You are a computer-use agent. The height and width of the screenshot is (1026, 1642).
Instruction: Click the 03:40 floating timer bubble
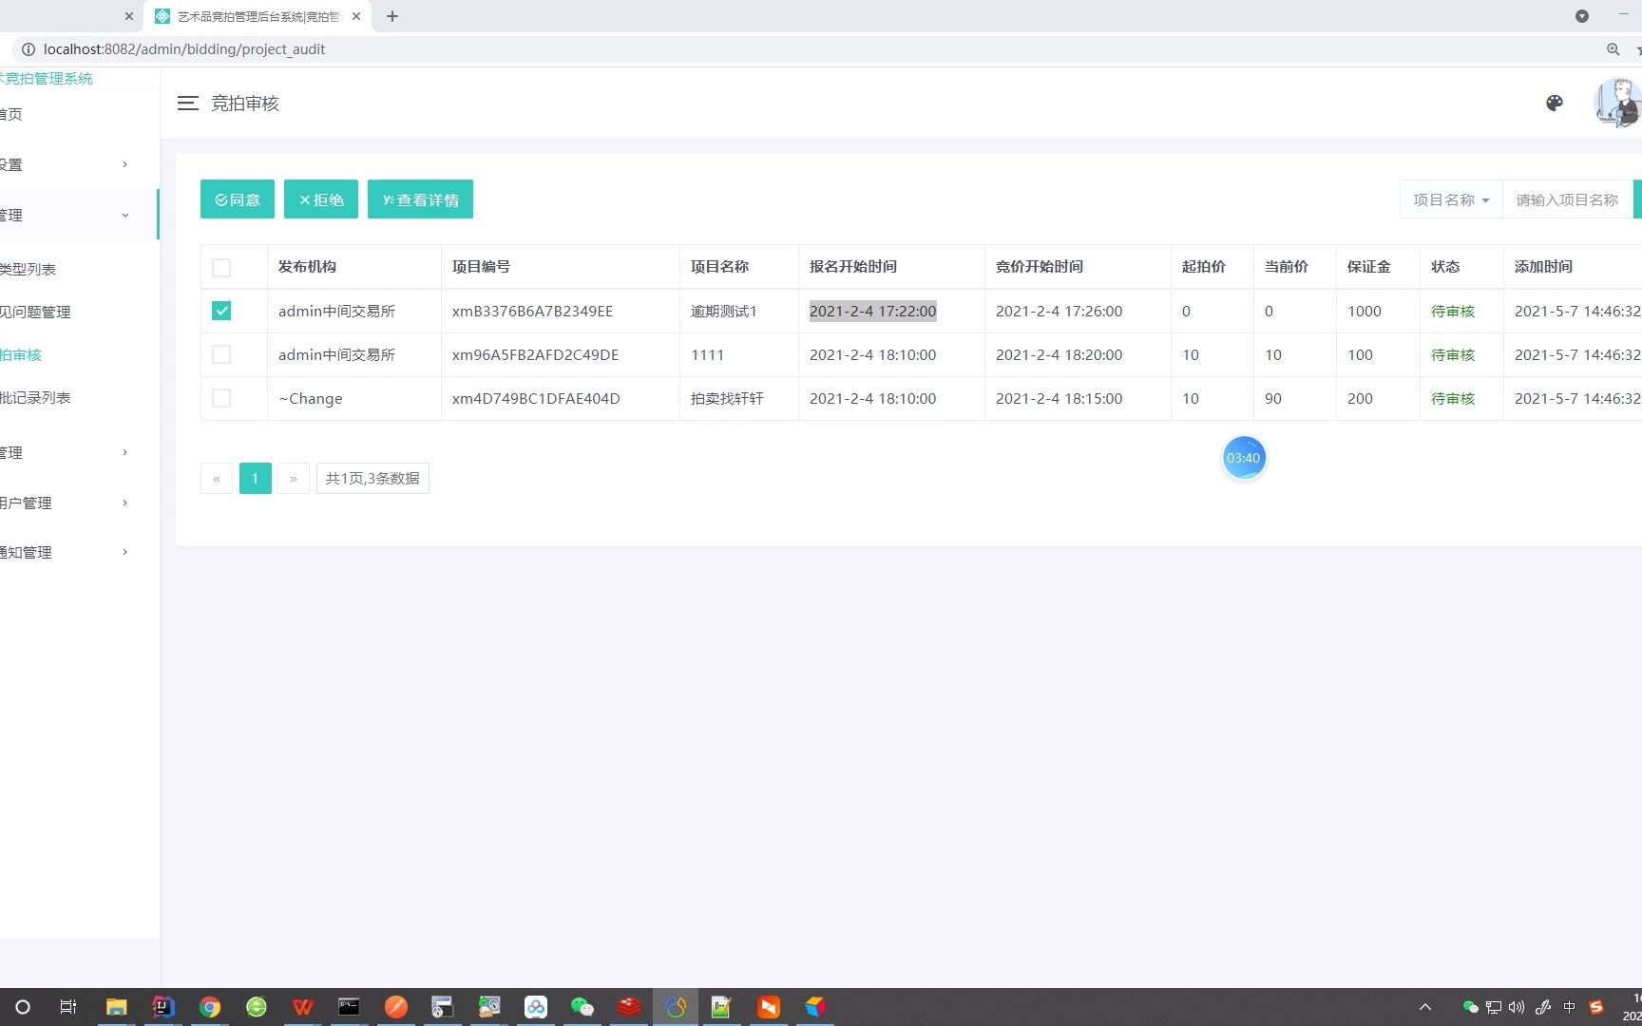coord(1244,457)
